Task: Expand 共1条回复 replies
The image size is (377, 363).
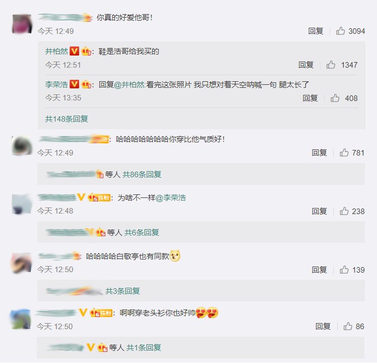Action: (144, 347)
